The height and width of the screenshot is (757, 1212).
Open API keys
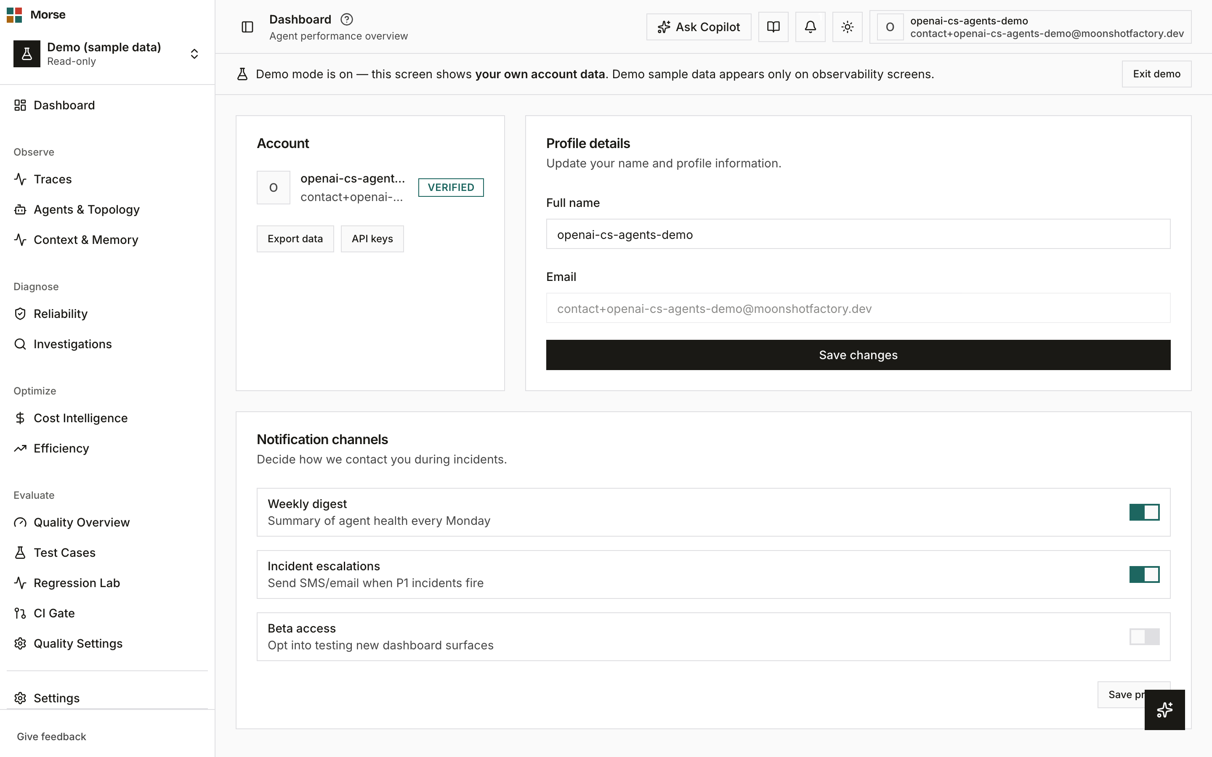click(x=372, y=239)
